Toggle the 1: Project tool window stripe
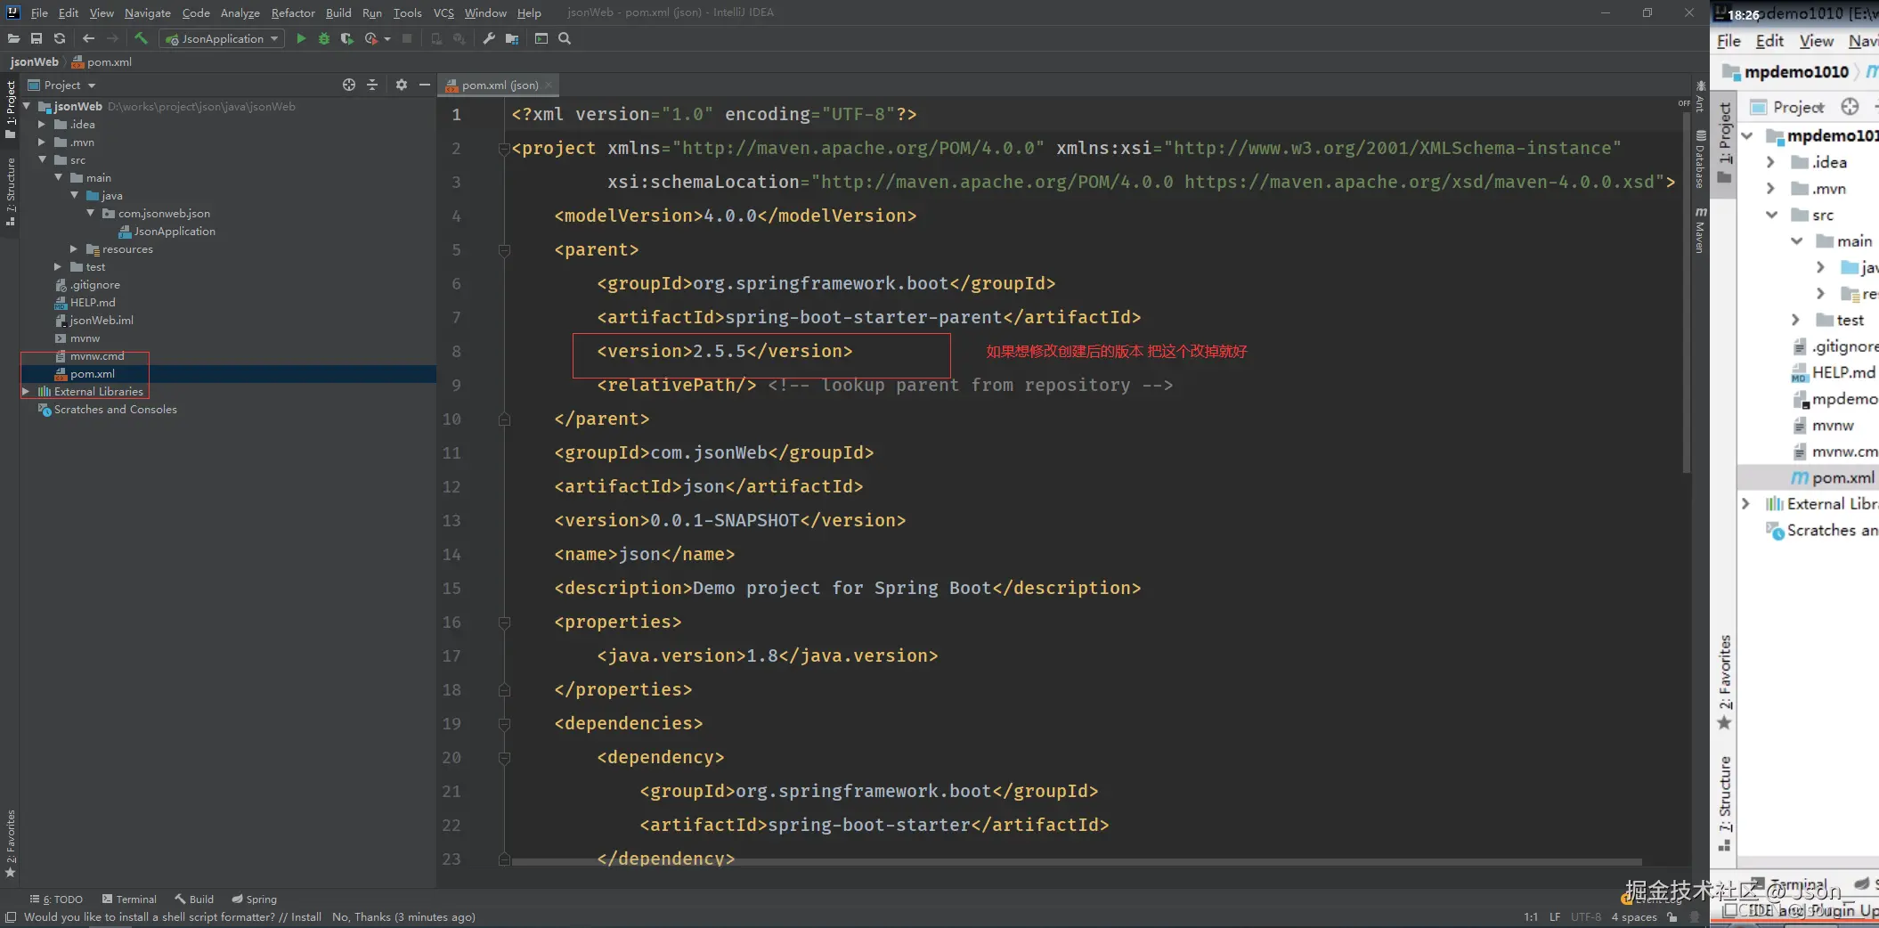This screenshot has height=928, width=1879. (x=11, y=109)
